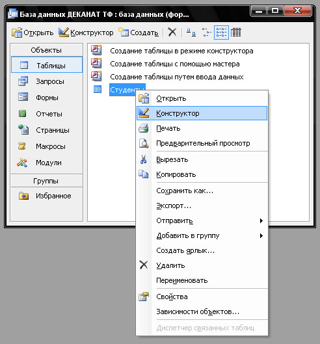Image resolution: width=320 pixels, height=344 pixels.
Task: Click Создать in the database window toolbar
Action: coord(139,33)
